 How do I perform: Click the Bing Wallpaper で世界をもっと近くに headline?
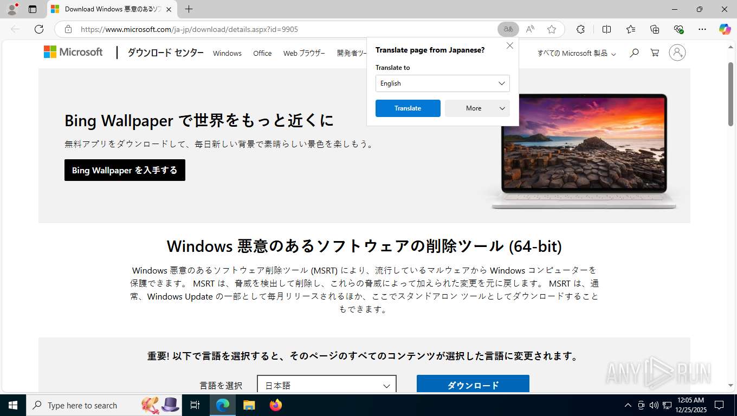(x=199, y=120)
